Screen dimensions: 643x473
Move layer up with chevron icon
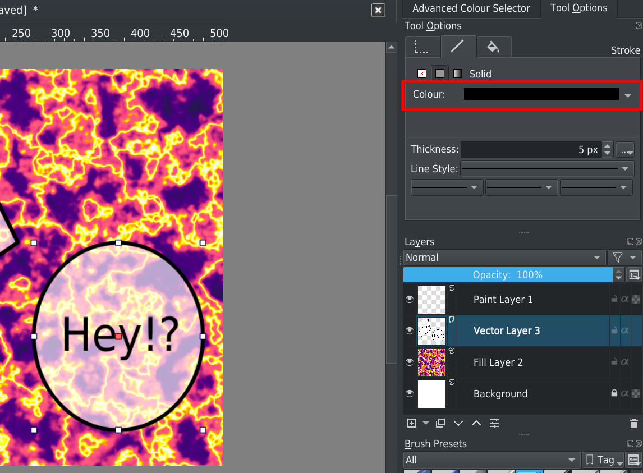point(476,423)
